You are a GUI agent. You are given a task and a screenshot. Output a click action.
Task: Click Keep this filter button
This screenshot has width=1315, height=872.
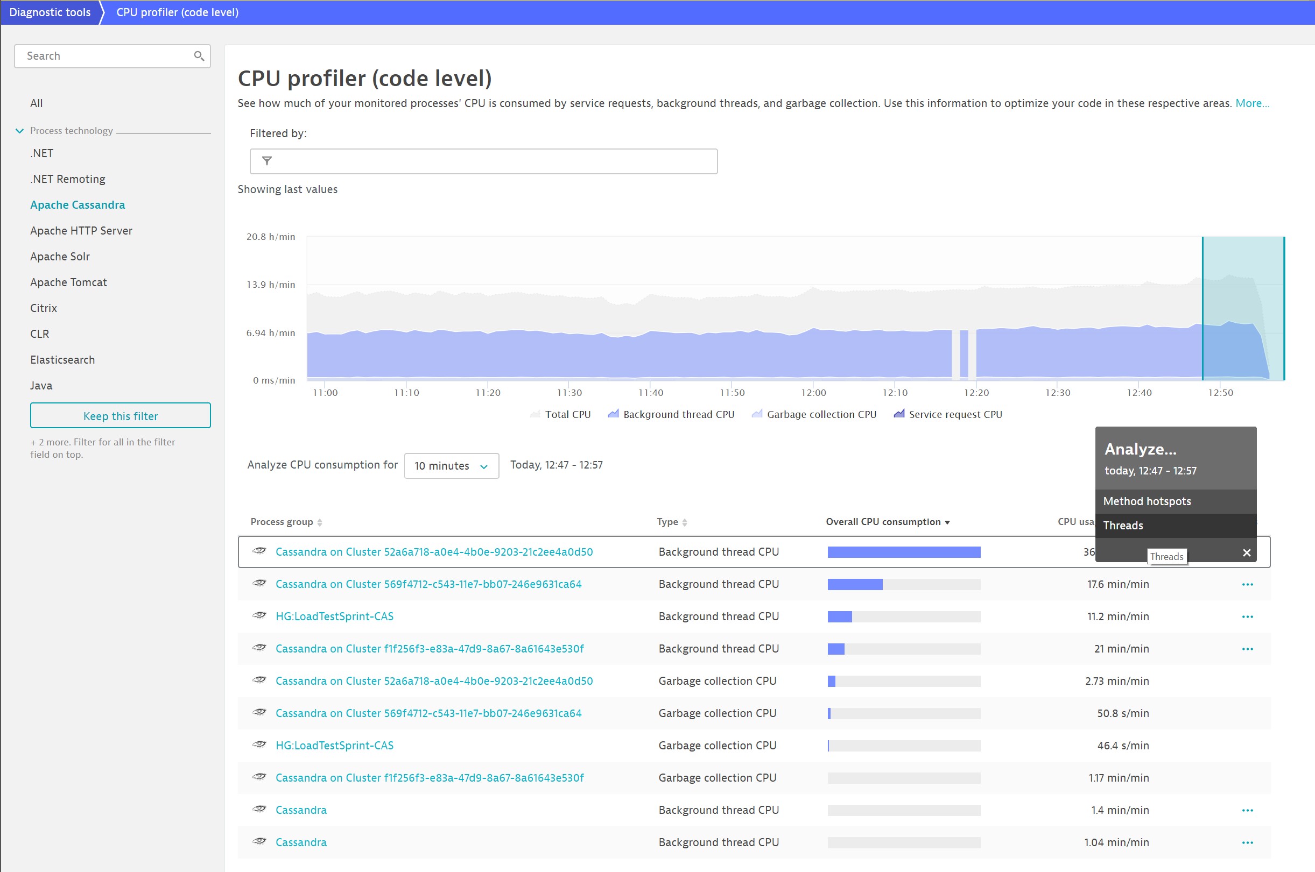pos(119,416)
